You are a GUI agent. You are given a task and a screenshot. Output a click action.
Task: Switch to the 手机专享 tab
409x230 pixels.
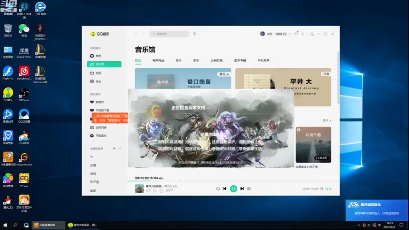click(x=263, y=60)
